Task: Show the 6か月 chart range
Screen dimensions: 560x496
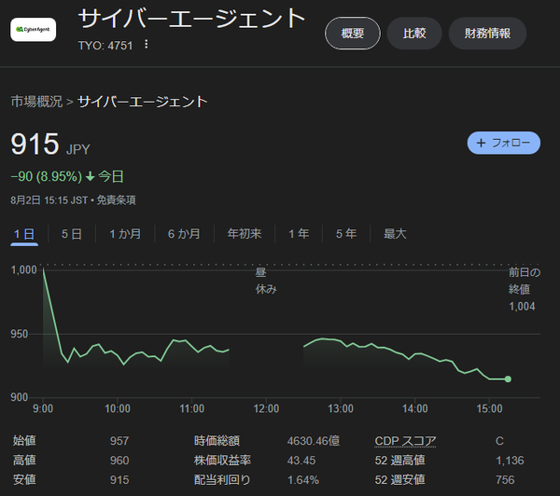Action: [x=184, y=234]
